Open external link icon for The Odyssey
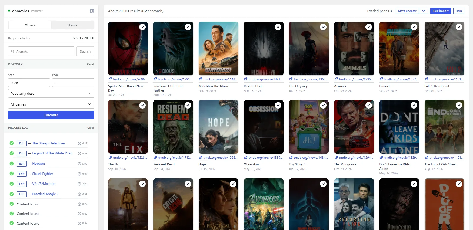Viewport: 473px width, 230px height. tap(291, 79)
